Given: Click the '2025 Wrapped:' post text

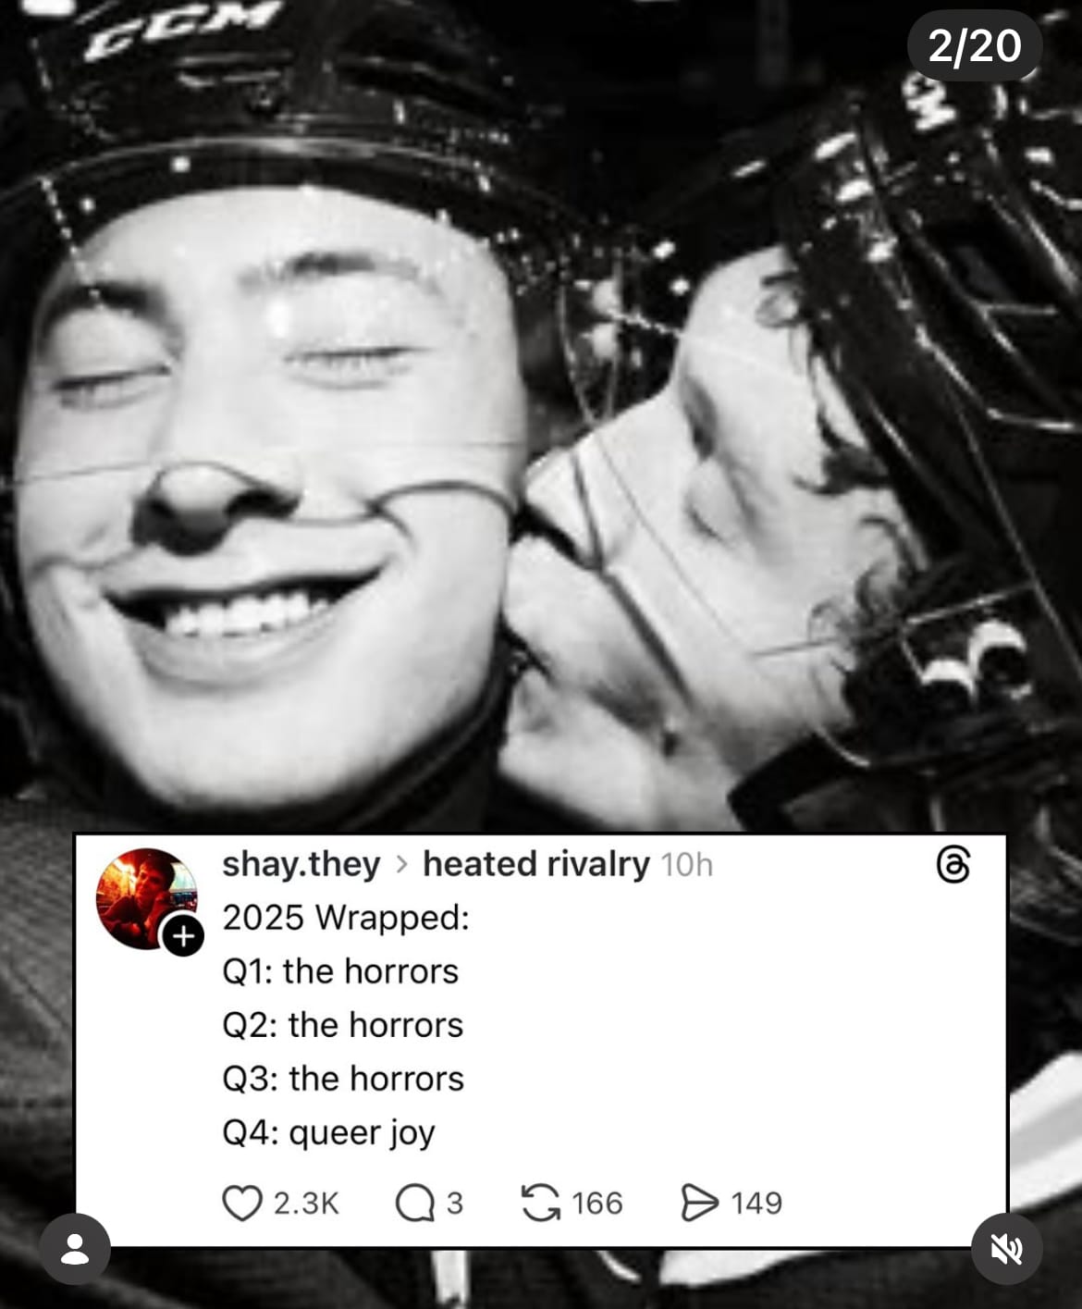Looking at the screenshot, I should pyautogui.click(x=346, y=918).
